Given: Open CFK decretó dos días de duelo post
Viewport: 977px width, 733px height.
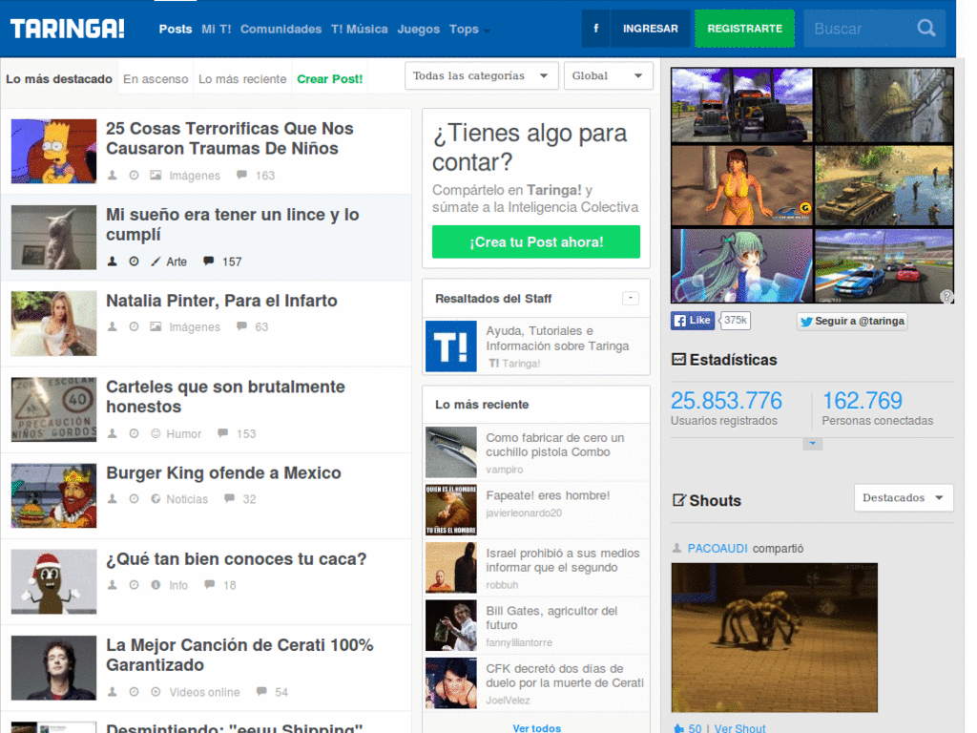Looking at the screenshot, I should (x=565, y=676).
